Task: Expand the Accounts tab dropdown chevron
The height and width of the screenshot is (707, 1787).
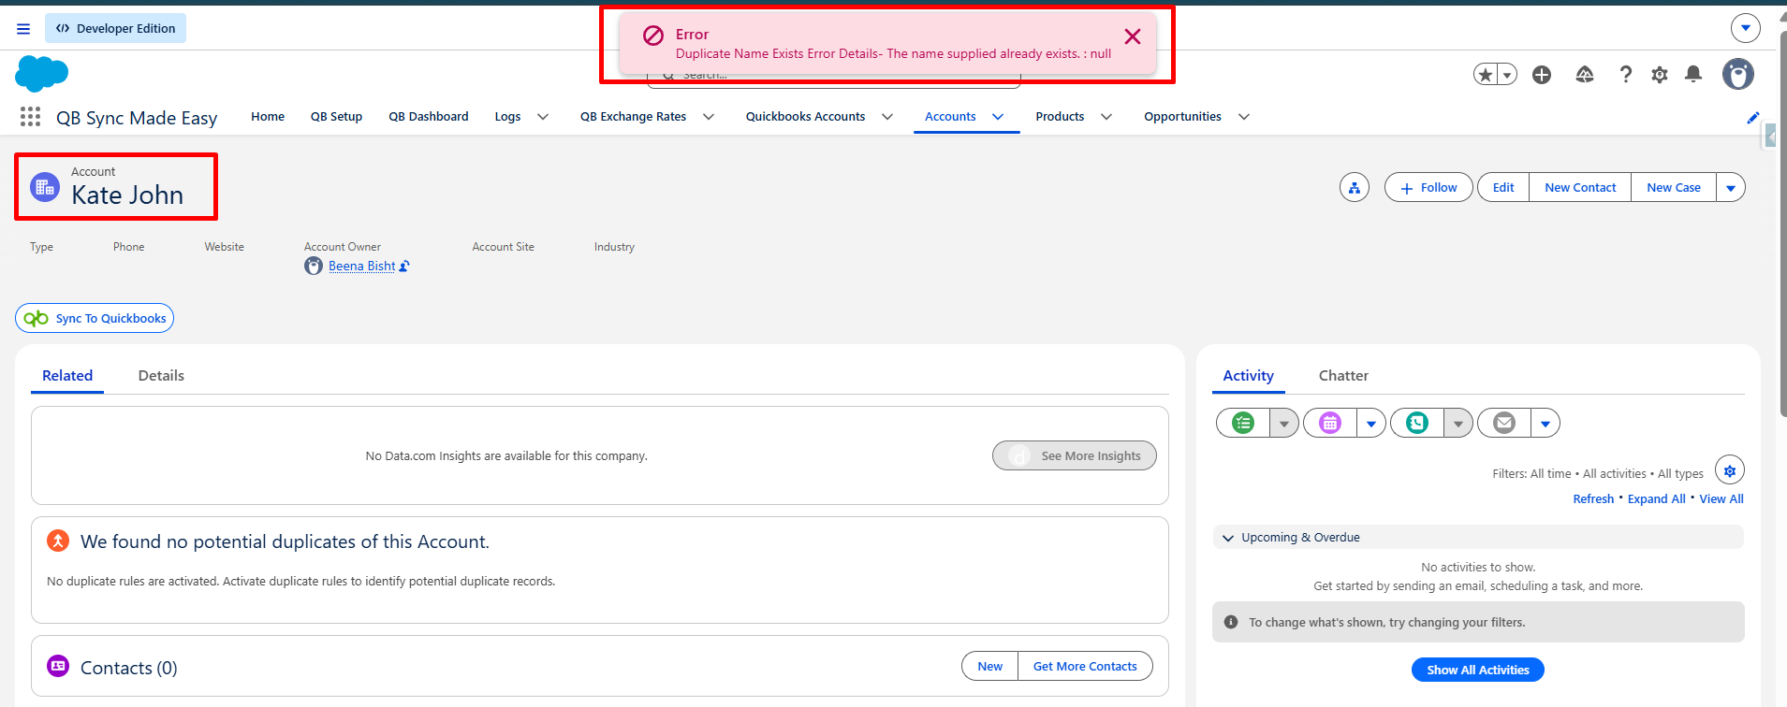Action: [x=998, y=117]
